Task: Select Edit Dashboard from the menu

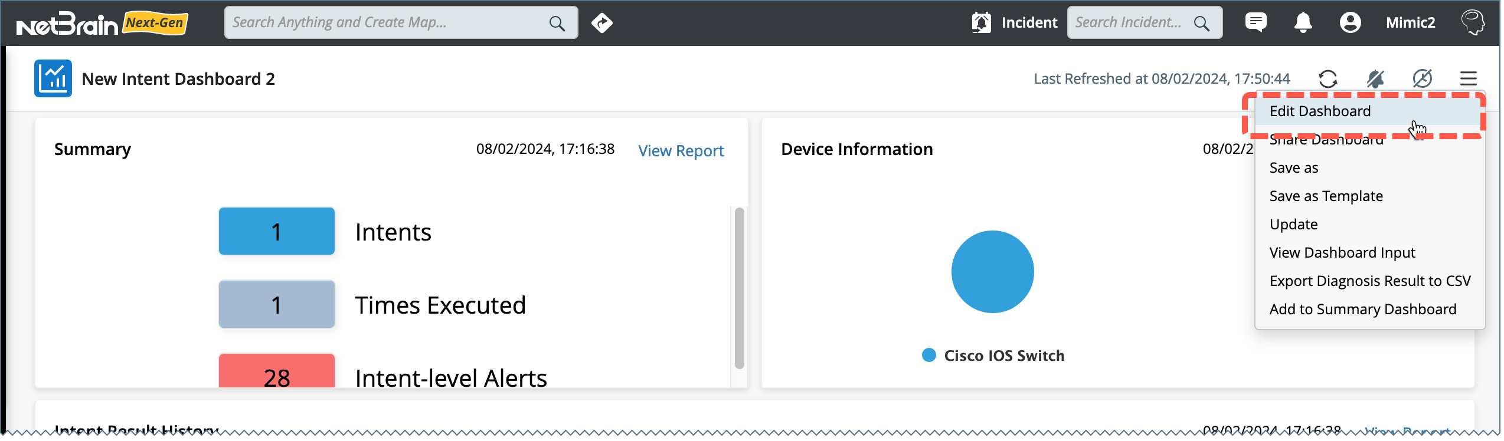Action: pyautogui.click(x=1320, y=111)
